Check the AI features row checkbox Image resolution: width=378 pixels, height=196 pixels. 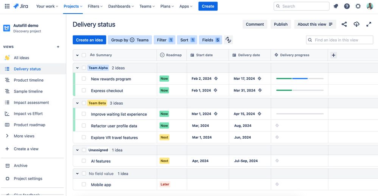[x=84, y=161]
